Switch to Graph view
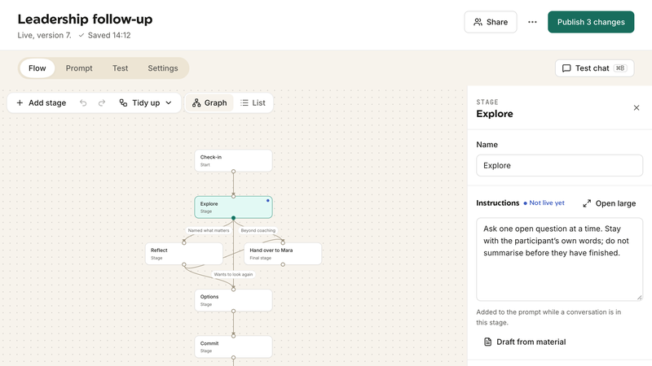 pos(209,103)
